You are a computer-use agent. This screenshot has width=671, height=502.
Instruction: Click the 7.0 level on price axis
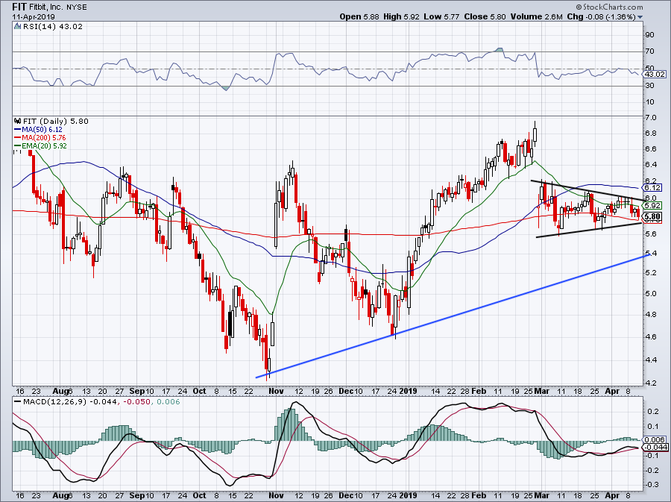click(x=650, y=117)
